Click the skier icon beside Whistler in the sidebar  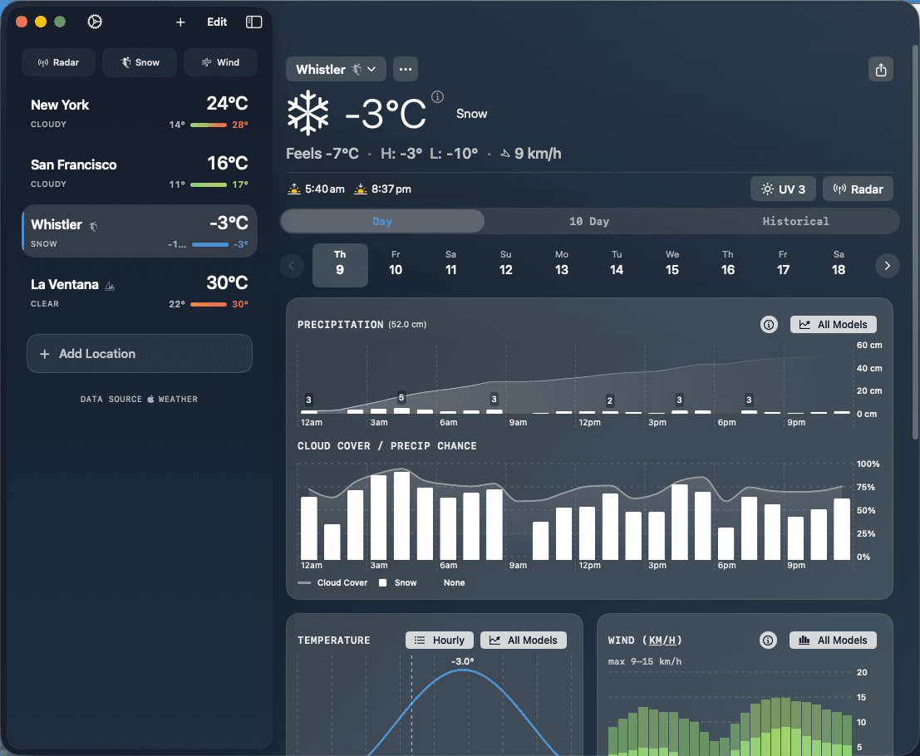[x=93, y=225]
